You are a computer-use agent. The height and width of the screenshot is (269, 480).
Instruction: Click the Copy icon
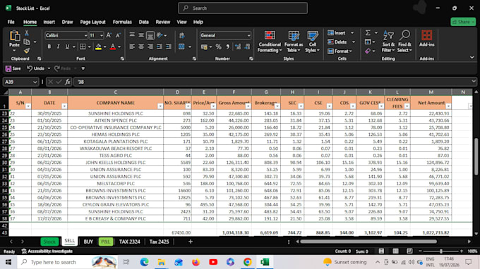tap(27, 42)
